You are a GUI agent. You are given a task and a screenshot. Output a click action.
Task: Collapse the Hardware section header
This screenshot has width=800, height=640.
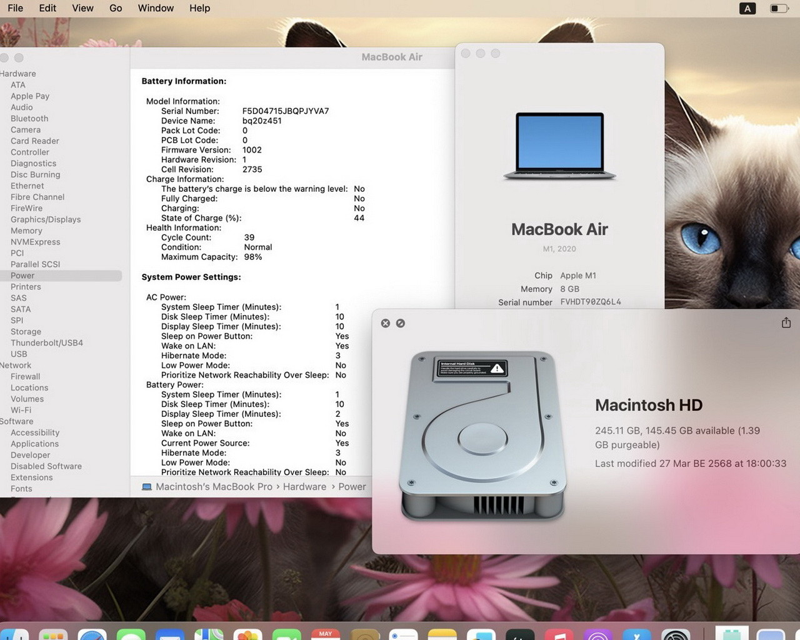click(x=18, y=74)
